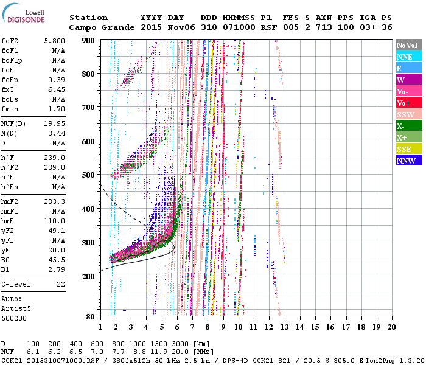Click the h`F value 239.0

click(55, 158)
